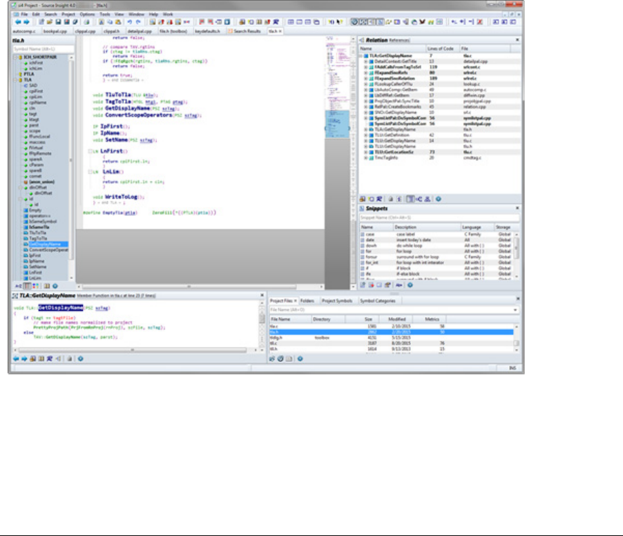Click the Undo icon in main toolbar
The width and height of the screenshot is (623, 536).
(x=128, y=22)
